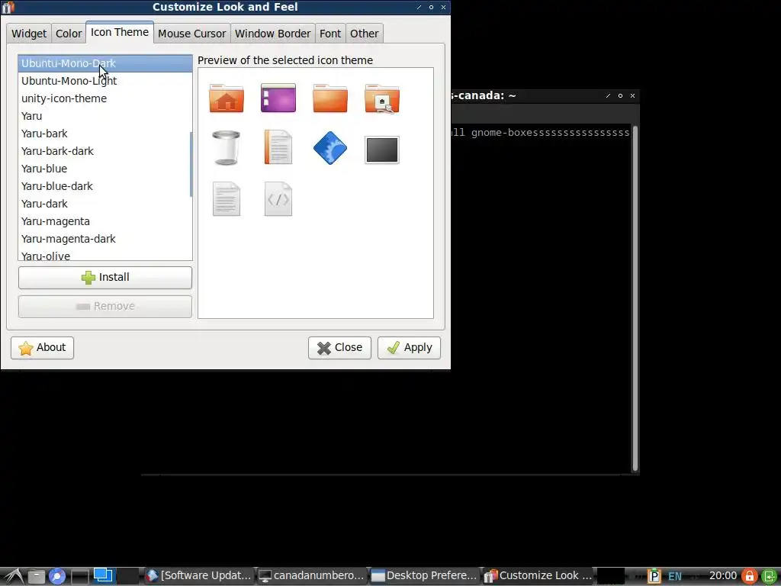Screen dimensions: 781x586
Task: Select the Yaru icon theme
Action: [x=105, y=116]
